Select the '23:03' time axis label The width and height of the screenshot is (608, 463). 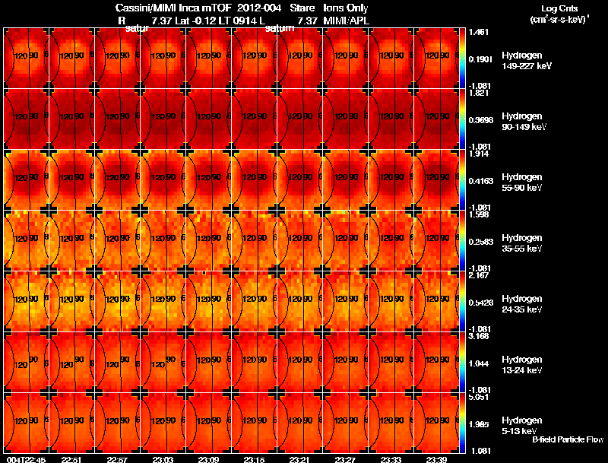163,460
